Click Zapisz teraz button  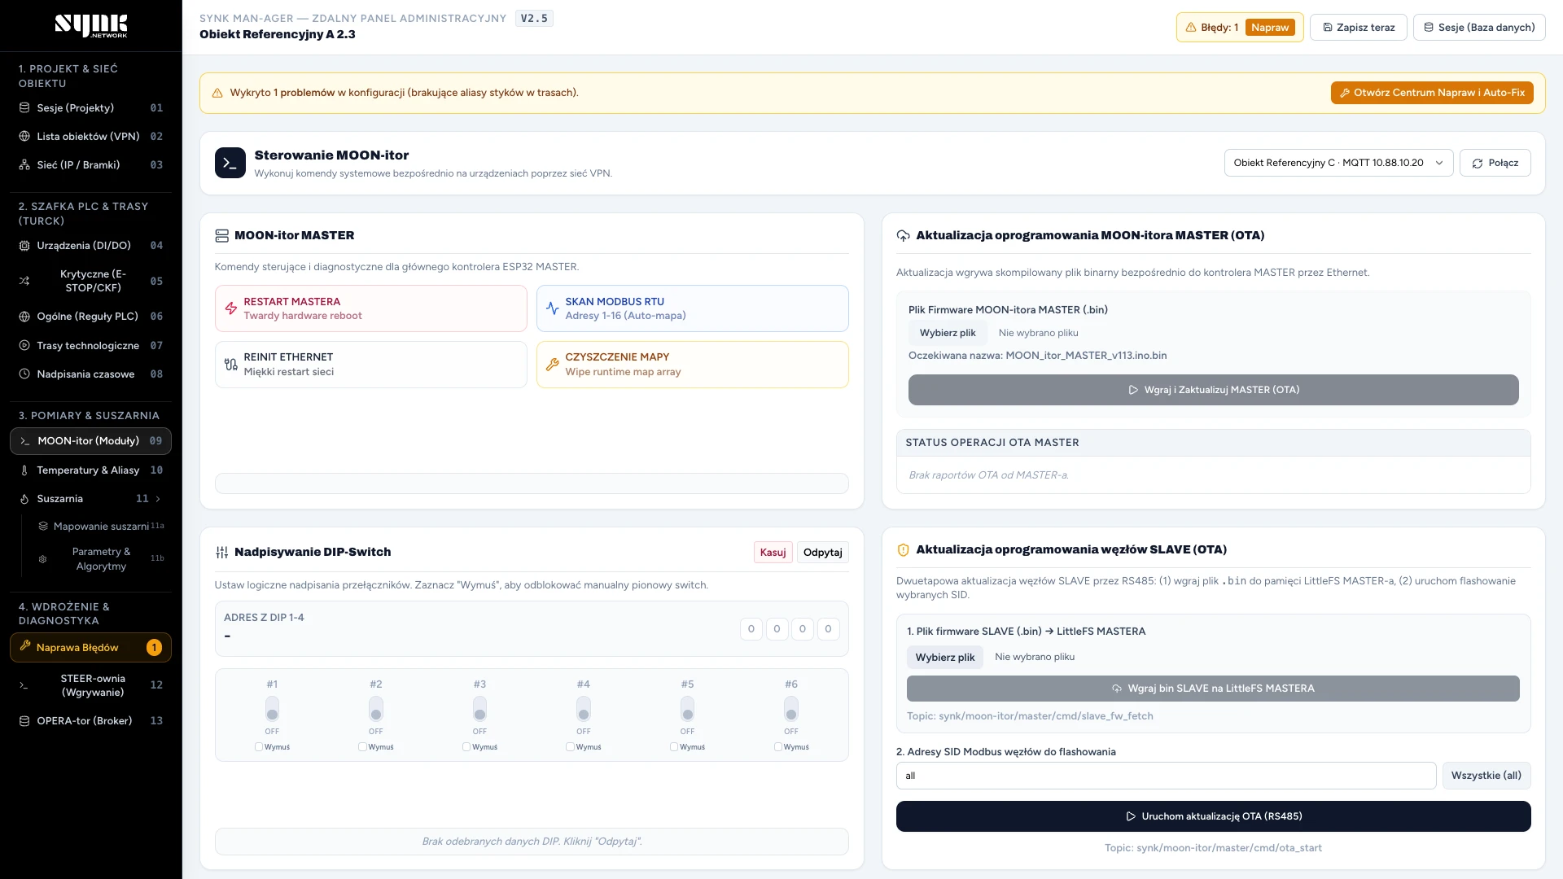1359,28
